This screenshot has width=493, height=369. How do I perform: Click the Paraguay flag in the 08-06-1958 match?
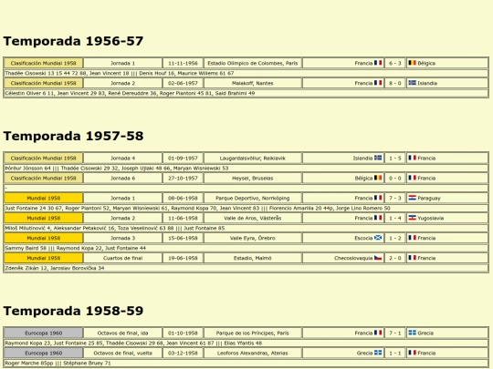coord(412,198)
